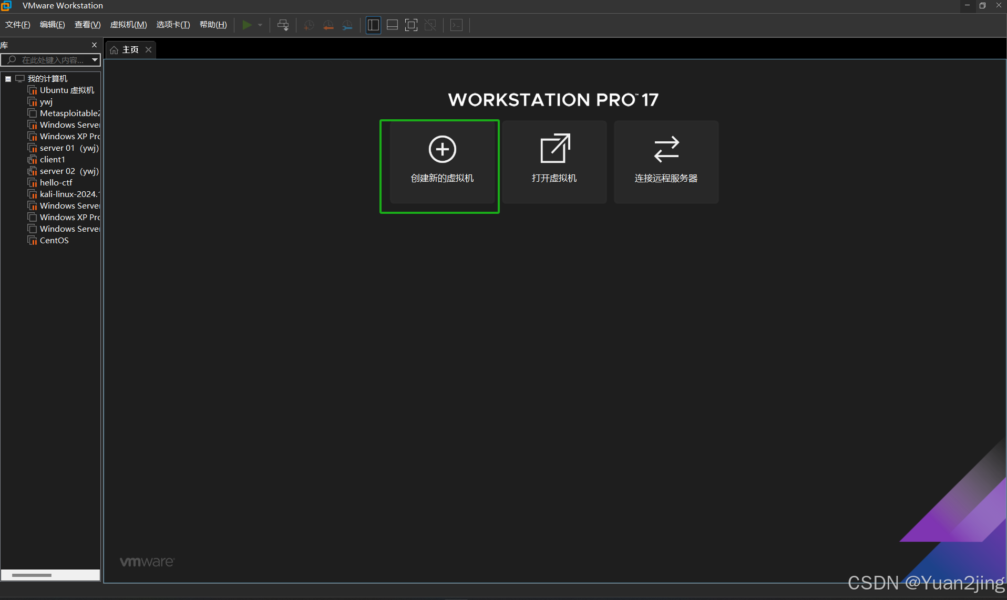Click the console view toolbar icon

click(x=456, y=25)
